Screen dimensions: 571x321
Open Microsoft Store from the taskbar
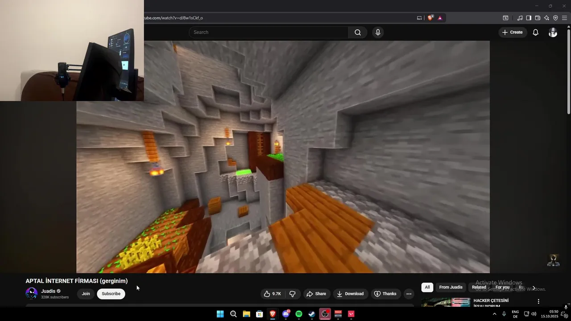[x=259, y=314]
